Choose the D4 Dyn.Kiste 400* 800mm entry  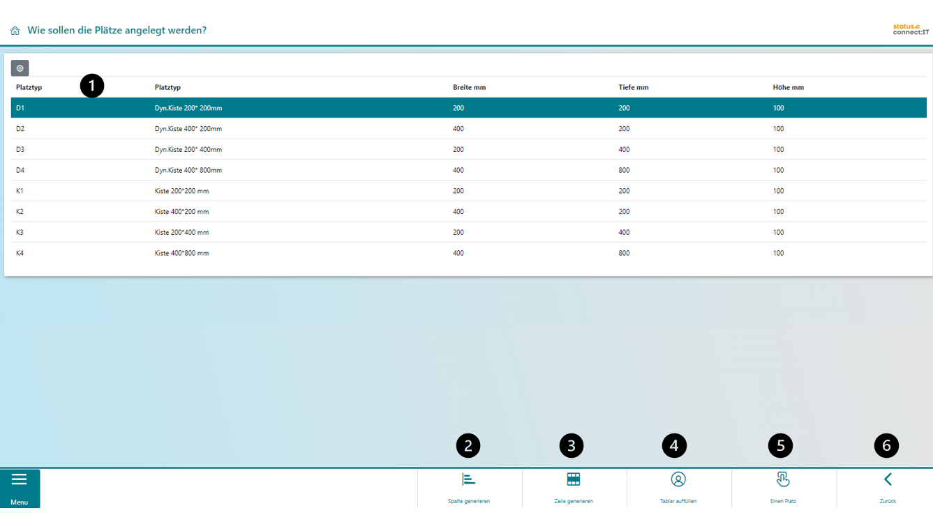coord(188,171)
